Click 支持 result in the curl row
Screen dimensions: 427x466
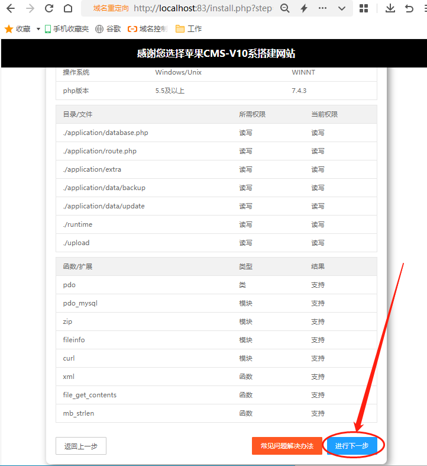tap(318, 358)
